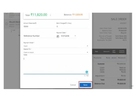Click the SALE ORDER heading
The height and width of the screenshot is (102, 136).
coord(119,19)
